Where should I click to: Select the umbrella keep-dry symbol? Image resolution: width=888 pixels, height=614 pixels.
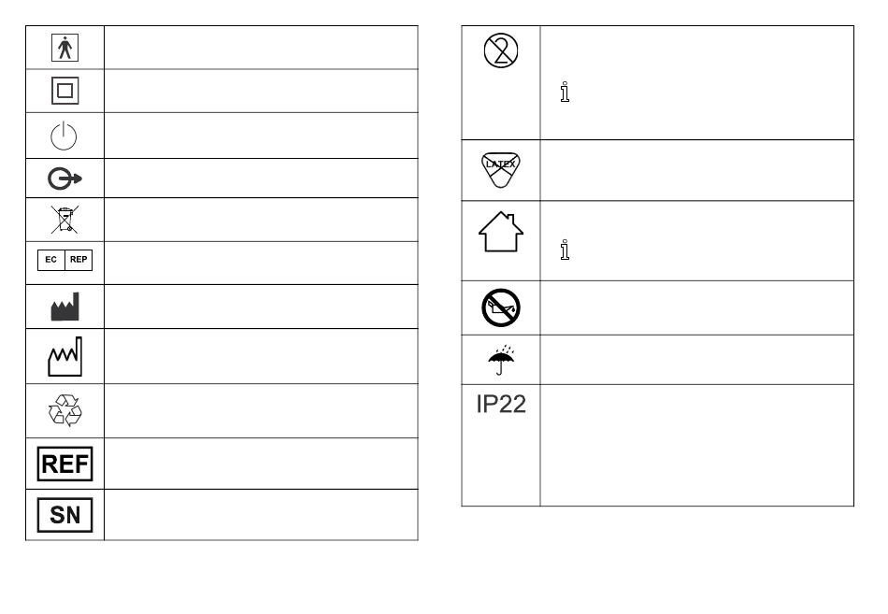tap(500, 360)
